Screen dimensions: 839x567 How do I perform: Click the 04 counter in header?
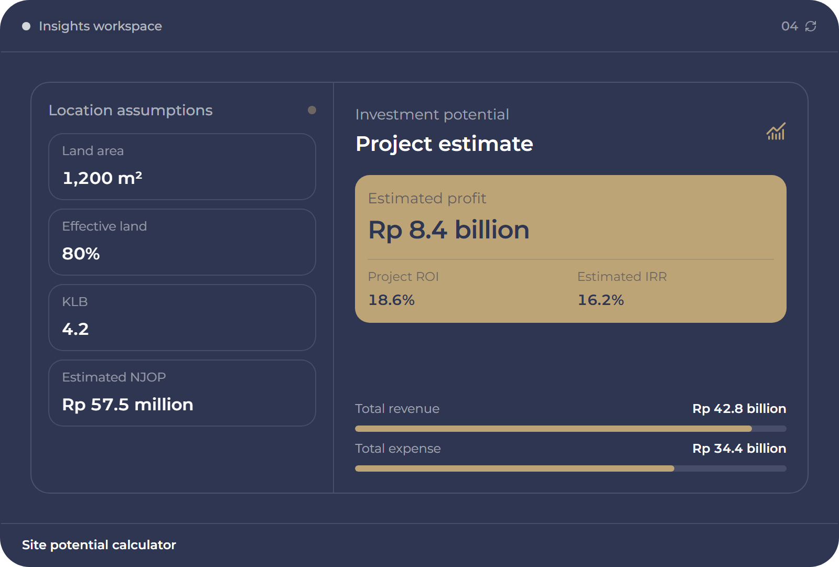[x=789, y=26]
